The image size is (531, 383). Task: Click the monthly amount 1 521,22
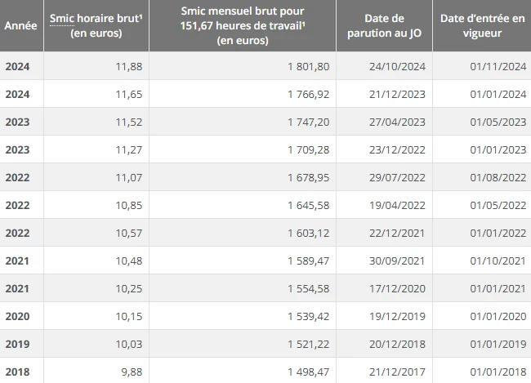coord(309,344)
